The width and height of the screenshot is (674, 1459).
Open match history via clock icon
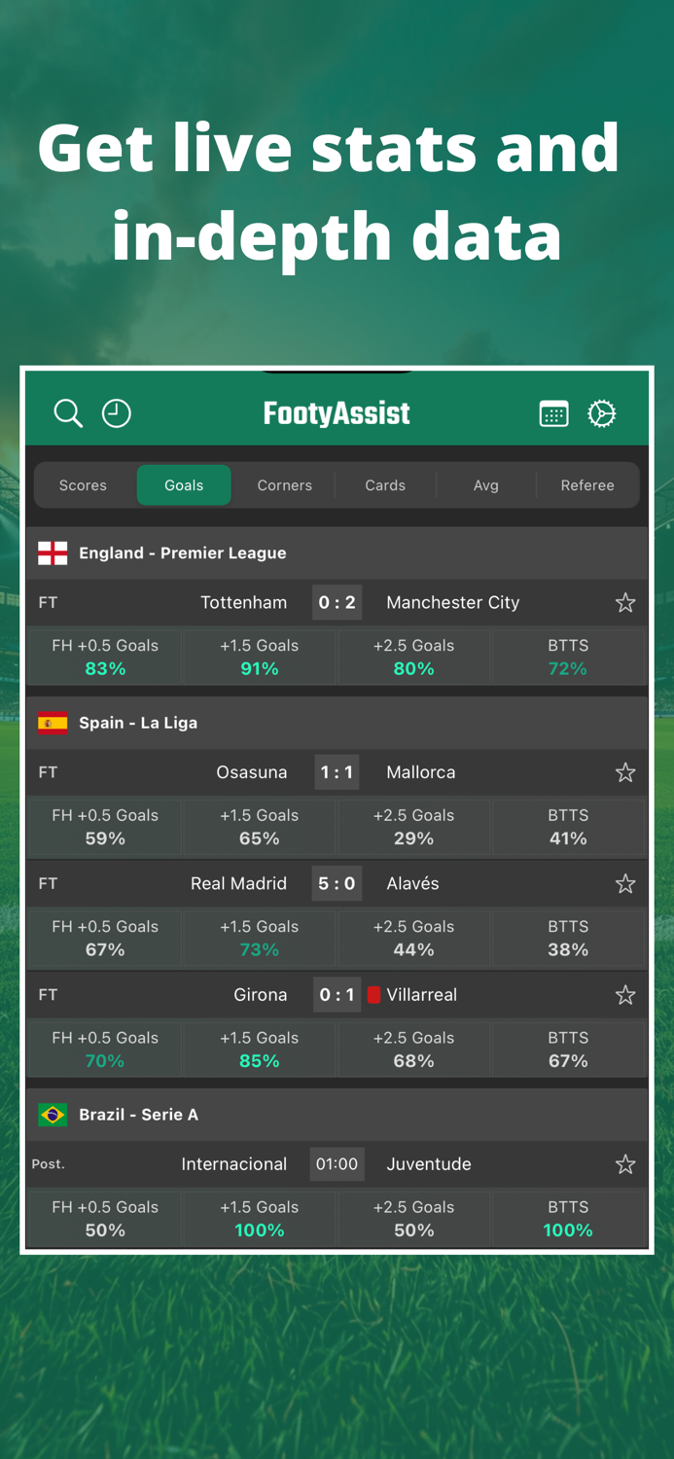pos(117,413)
